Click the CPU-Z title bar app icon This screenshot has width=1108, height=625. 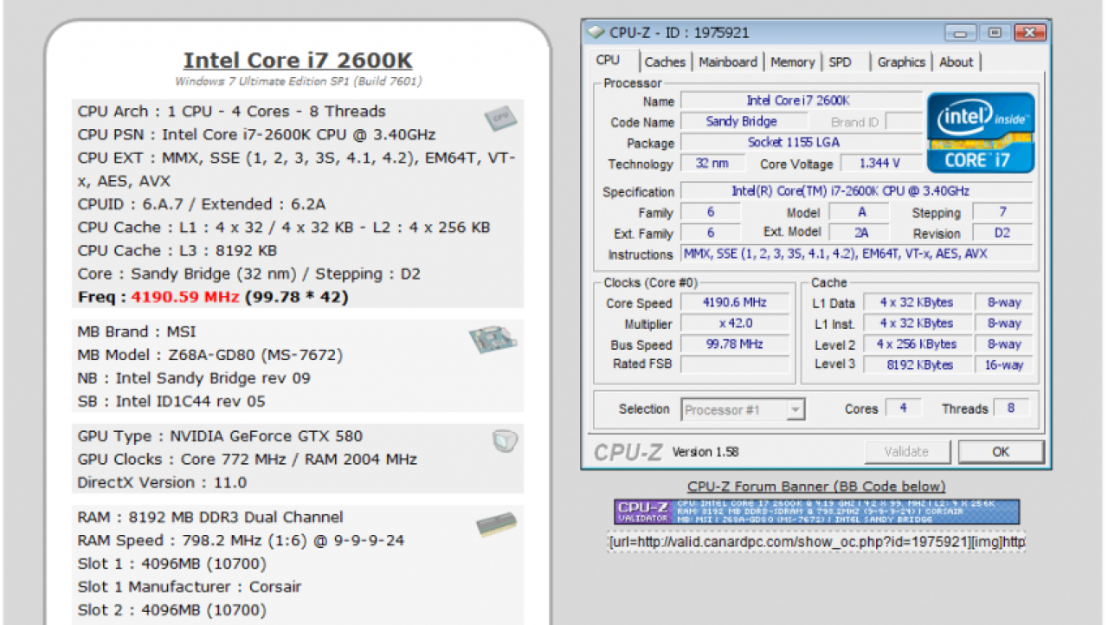pos(595,33)
